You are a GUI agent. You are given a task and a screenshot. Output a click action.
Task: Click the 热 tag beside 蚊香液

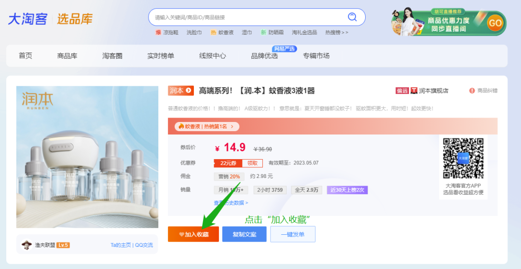[213, 33]
